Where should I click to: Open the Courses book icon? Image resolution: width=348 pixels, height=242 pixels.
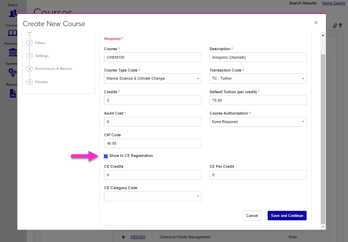coord(13,33)
